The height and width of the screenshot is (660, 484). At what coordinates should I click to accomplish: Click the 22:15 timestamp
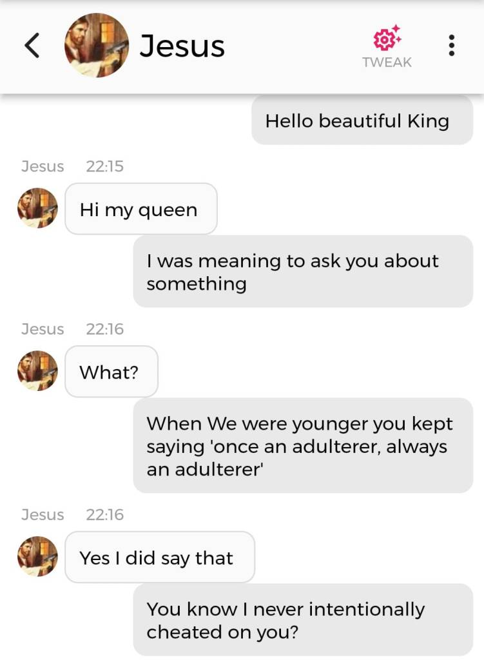(104, 166)
